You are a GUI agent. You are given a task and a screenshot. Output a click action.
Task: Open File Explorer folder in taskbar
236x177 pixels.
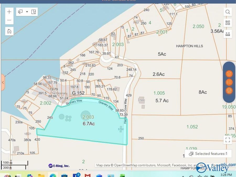pos(41,175)
